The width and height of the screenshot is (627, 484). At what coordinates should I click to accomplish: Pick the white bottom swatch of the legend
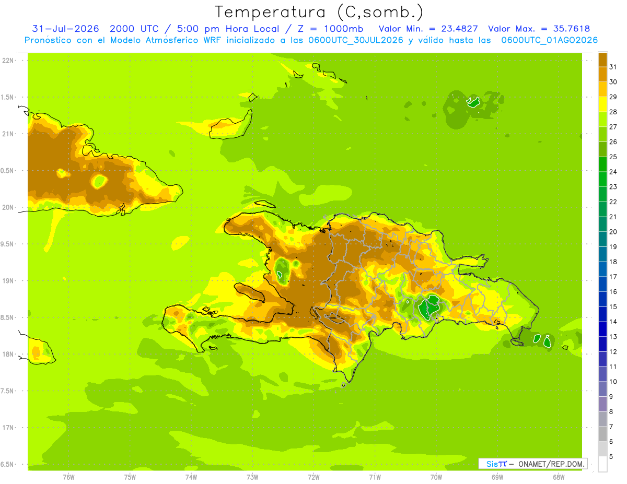pyautogui.click(x=602, y=464)
